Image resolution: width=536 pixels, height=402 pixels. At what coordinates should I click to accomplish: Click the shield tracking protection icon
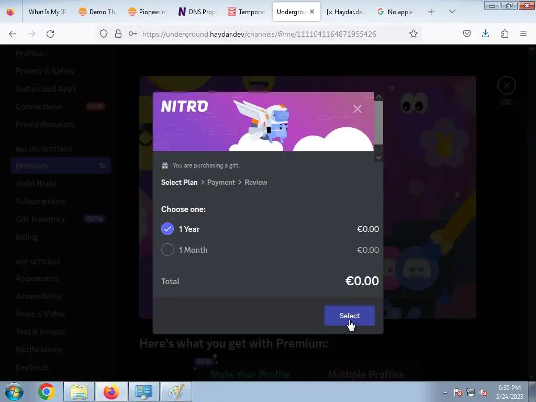[x=104, y=33]
